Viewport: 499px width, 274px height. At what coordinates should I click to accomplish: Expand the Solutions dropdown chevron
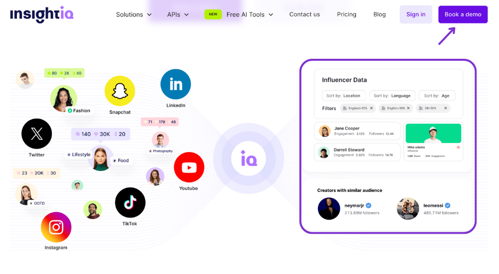pyautogui.click(x=149, y=14)
